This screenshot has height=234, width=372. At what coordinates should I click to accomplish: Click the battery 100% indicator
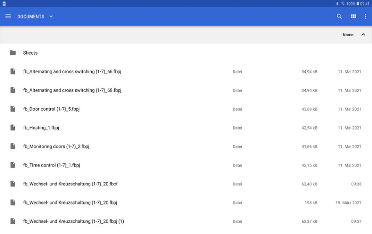pos(353,4)
